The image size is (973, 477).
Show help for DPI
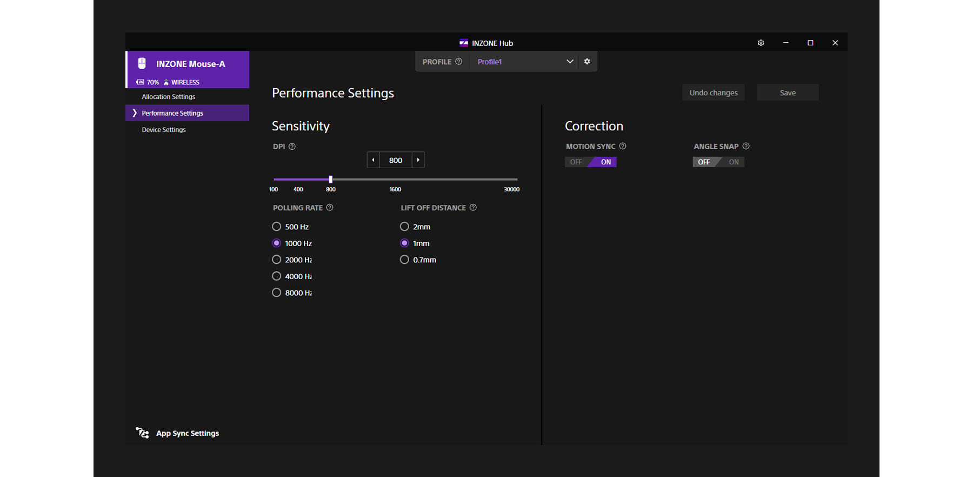click(292, 147)
